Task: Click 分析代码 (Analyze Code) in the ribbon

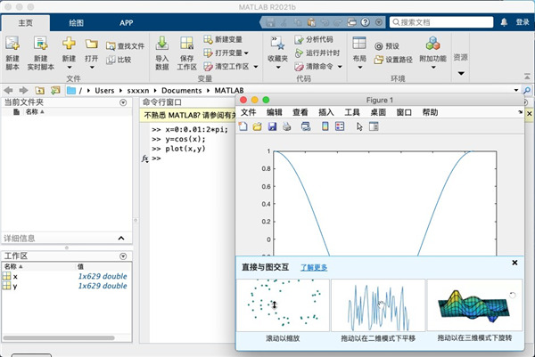Action: point(314,39)
